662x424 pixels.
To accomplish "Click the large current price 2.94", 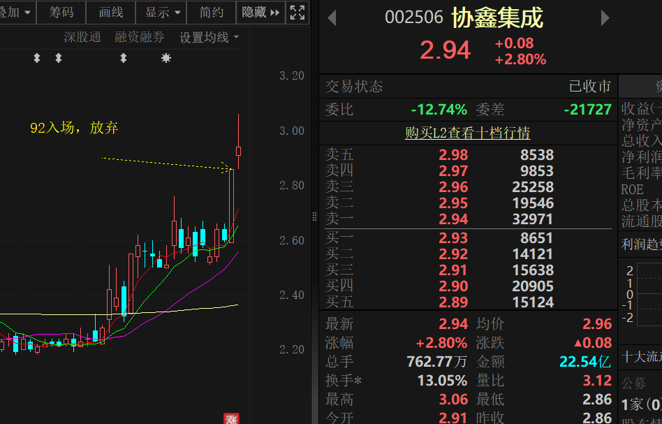I will pyautogui.click(x=445, y=50).
